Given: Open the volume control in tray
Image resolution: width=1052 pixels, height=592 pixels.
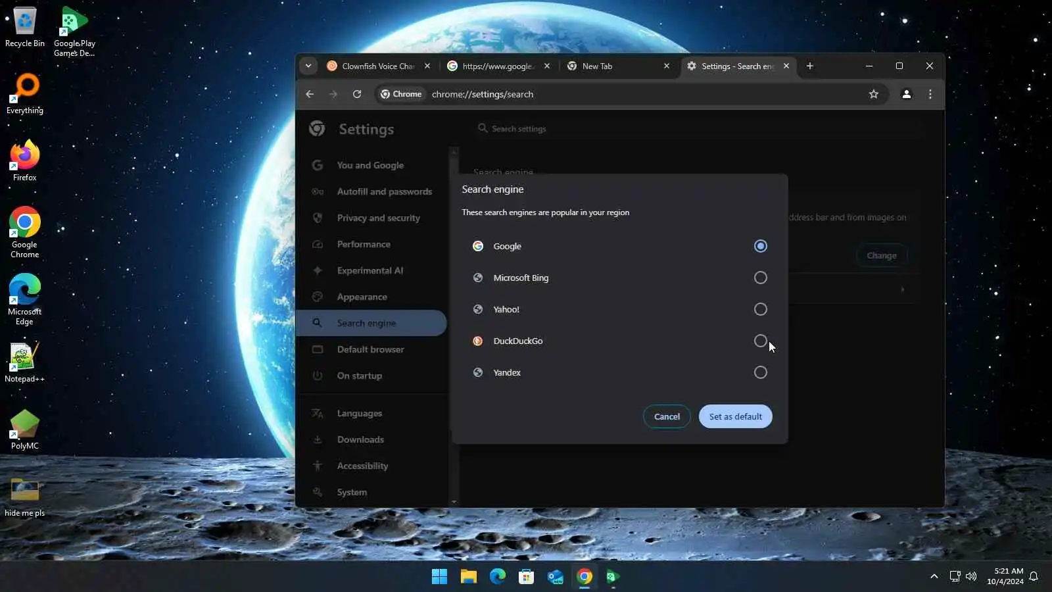Looking at the screenshot, I should (971, 576).
